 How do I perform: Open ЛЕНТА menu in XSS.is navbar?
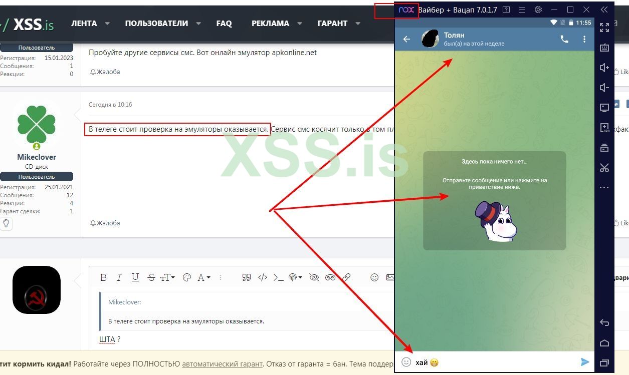[84, 23]
